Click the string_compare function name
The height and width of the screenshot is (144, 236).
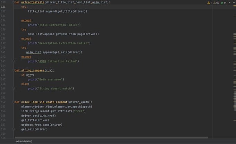click(x=33, y=70)
